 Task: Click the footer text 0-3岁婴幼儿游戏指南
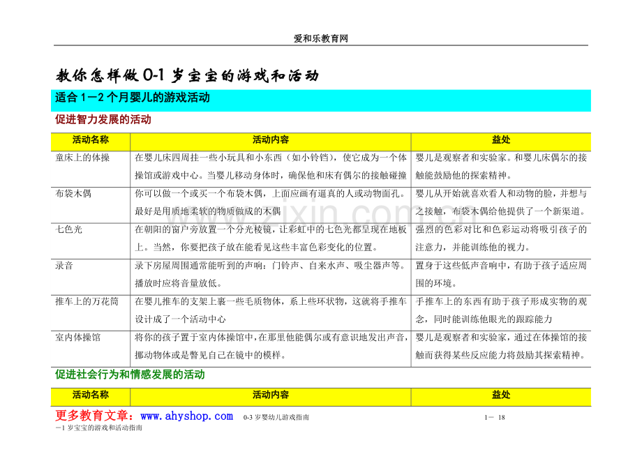pyautogui.click(x=276, y=417)
